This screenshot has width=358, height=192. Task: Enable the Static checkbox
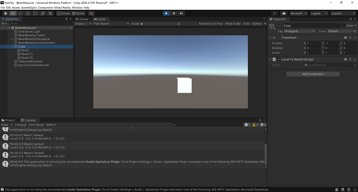[344, 26]
